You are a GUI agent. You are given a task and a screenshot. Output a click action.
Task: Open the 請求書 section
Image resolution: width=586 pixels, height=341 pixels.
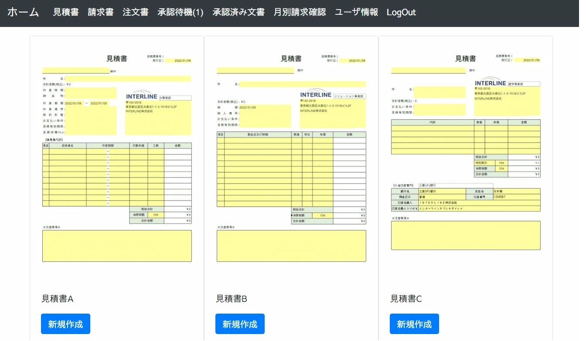[101, 13]
